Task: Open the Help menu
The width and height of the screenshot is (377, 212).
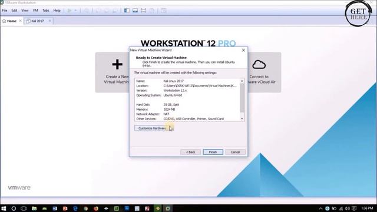Action: pyautogui.click(x=57, y=11)
